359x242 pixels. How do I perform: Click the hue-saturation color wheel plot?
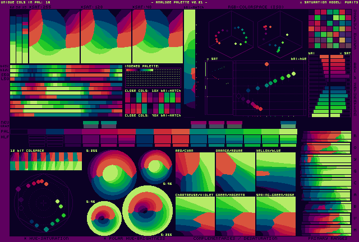pos(42,203)
